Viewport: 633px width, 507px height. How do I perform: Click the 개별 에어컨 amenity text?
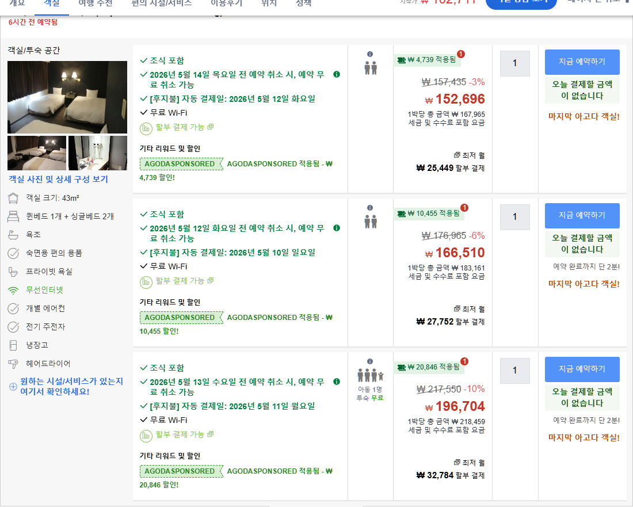(x=45, y=308)
